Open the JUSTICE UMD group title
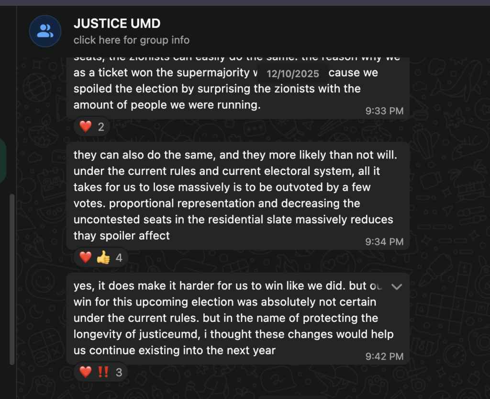This screenshot has height=399, width=490. pos(117,23)
